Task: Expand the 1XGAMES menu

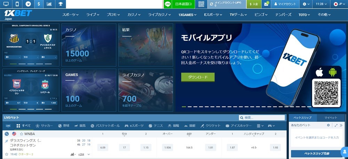Action: [x=187, y=15]
